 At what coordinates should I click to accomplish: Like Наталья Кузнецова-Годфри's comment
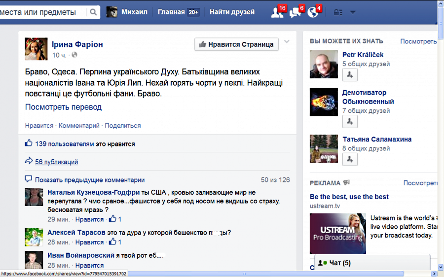click(89, 219)
